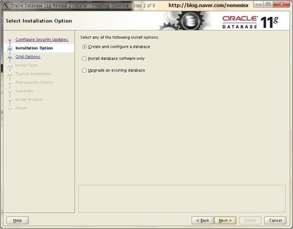Click the X11 window icon in title bar
Viewport: 293px width, 229px height.
6,6
